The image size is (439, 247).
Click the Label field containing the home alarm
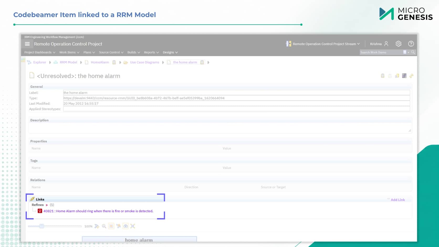(x=236, y=93)
